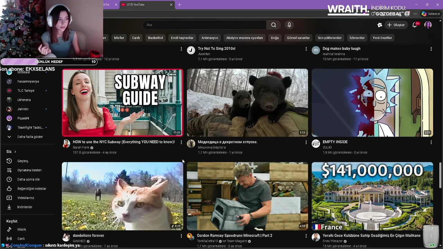The width and height of the screenshot is (443, 249).
Task: Click inside the Ara search field
Action: tap(205, 25)
